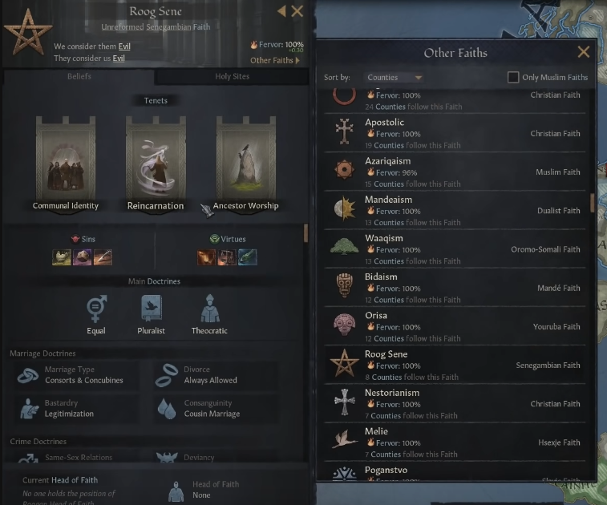Viewport: 607px width, 505px height.
Task: Click the Roog Sene pentagram faith icon
Action: click(x=28, y=33)
